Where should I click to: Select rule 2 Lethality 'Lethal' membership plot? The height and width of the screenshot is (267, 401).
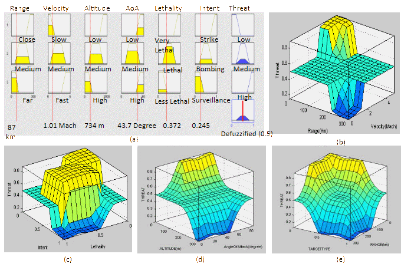pyautogui.click(x=169, y=54)
